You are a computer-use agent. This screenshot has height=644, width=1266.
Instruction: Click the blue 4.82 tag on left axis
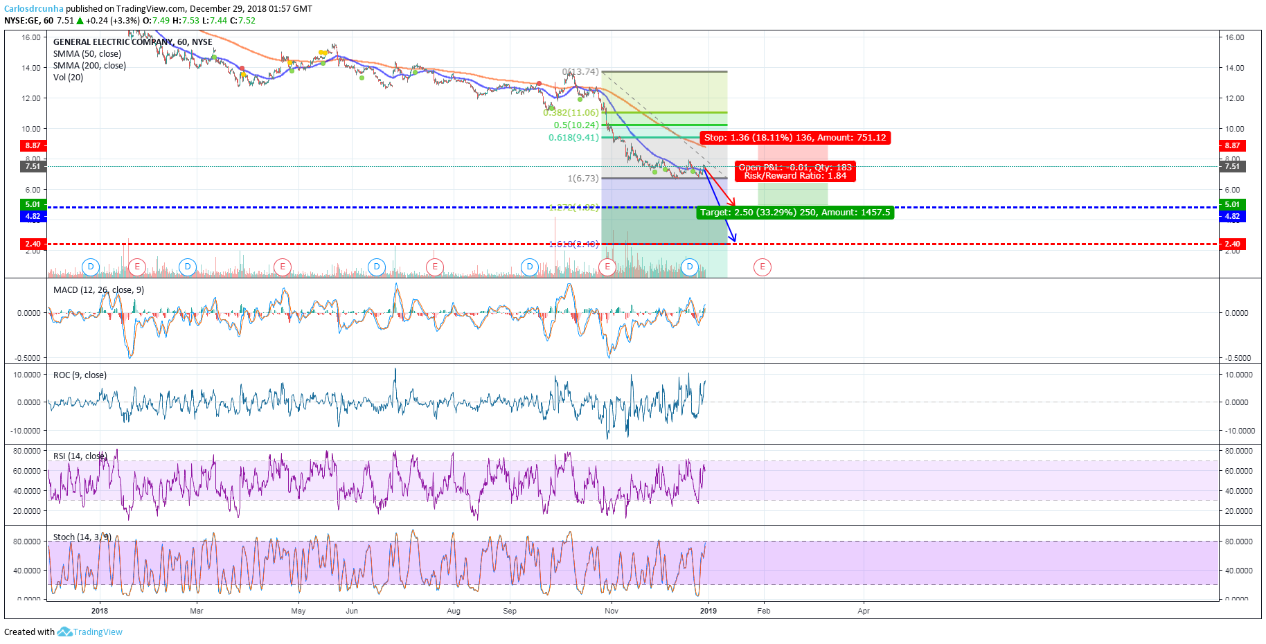coord(33,217)
